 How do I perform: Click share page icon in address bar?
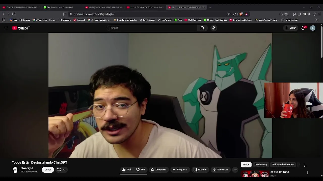click(235, 14)
